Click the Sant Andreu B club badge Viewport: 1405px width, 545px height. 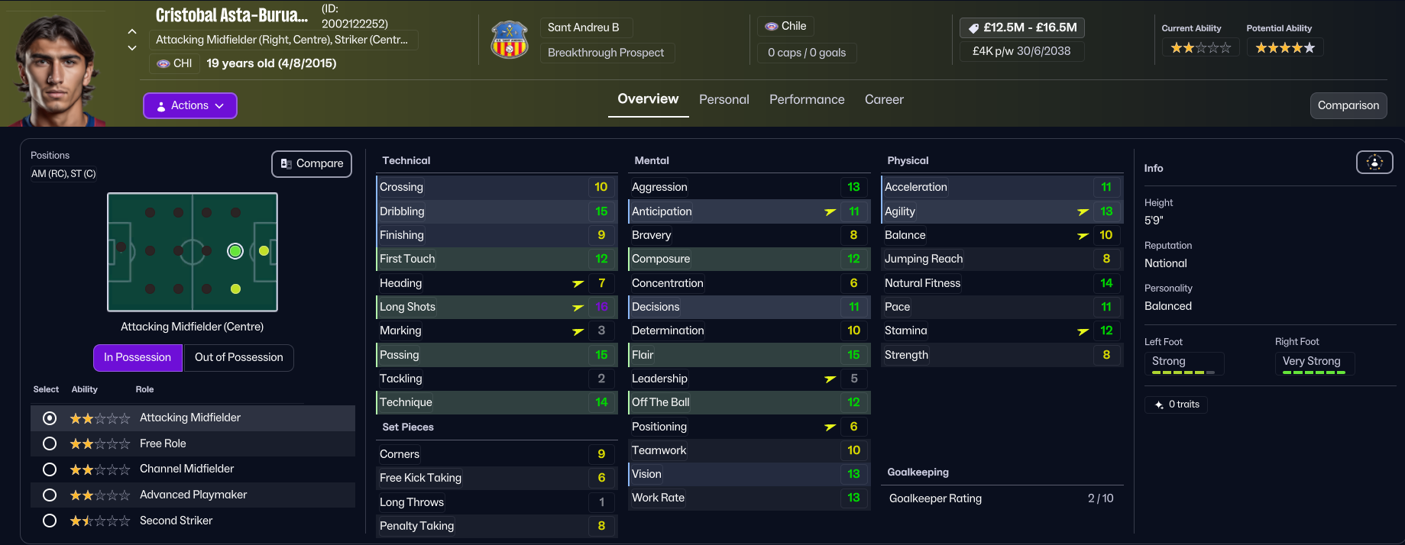coord(510,40)
